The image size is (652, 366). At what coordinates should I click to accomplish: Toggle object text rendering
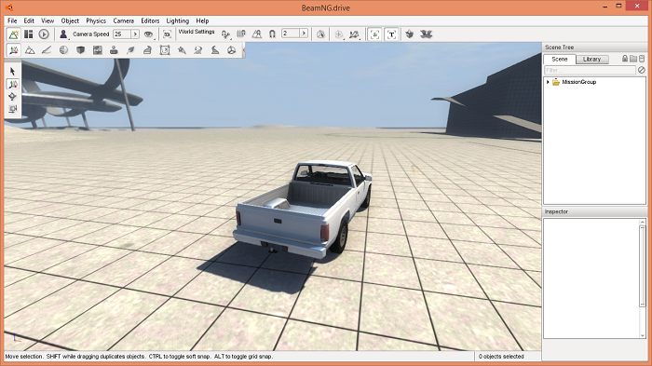(x=391, y=34)
